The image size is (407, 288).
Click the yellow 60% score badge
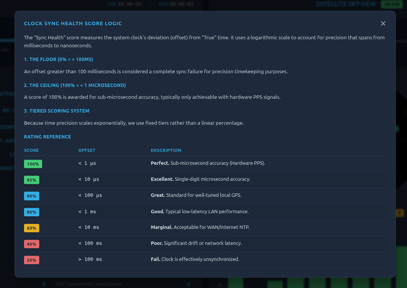coord(31,228)
